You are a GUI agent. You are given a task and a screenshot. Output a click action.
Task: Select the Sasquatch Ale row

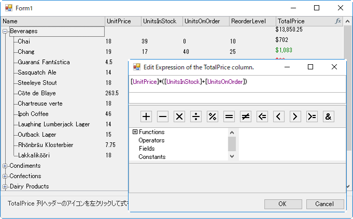point(37,72)
